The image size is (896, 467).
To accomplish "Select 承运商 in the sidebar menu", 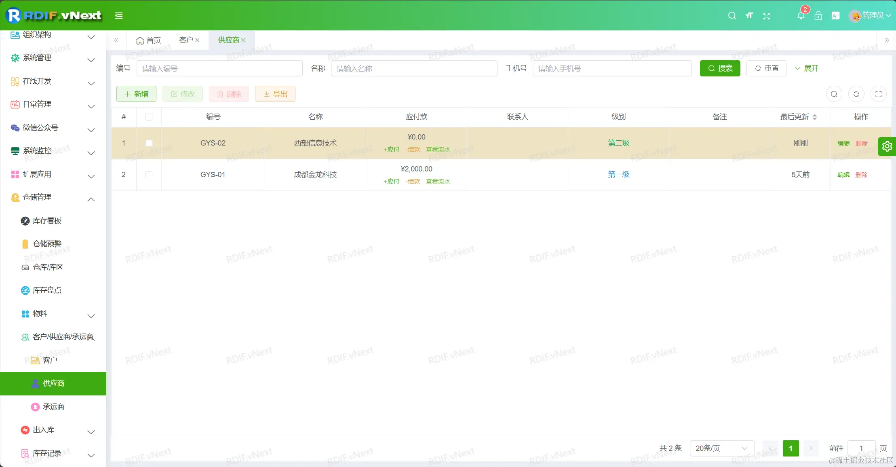I will 53,407.
